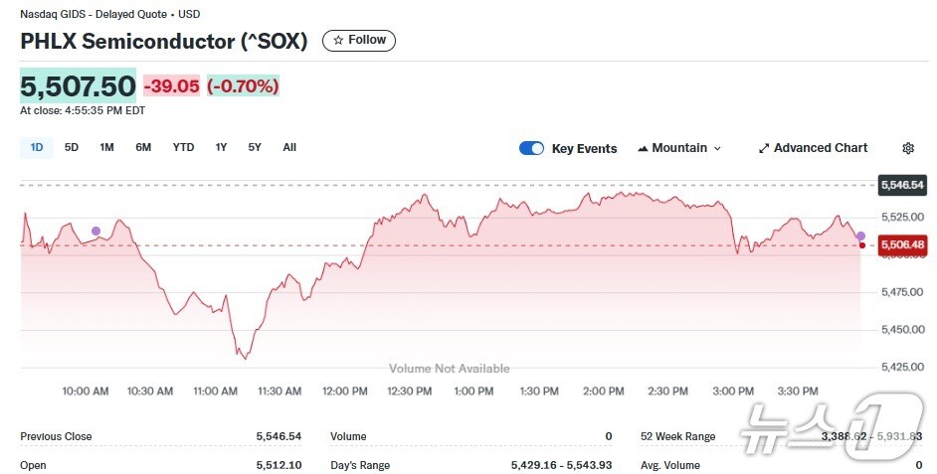Click the 5,546.54 previous close price label
The height and width of the screenshot is (474, 937).
coord(901,185)
